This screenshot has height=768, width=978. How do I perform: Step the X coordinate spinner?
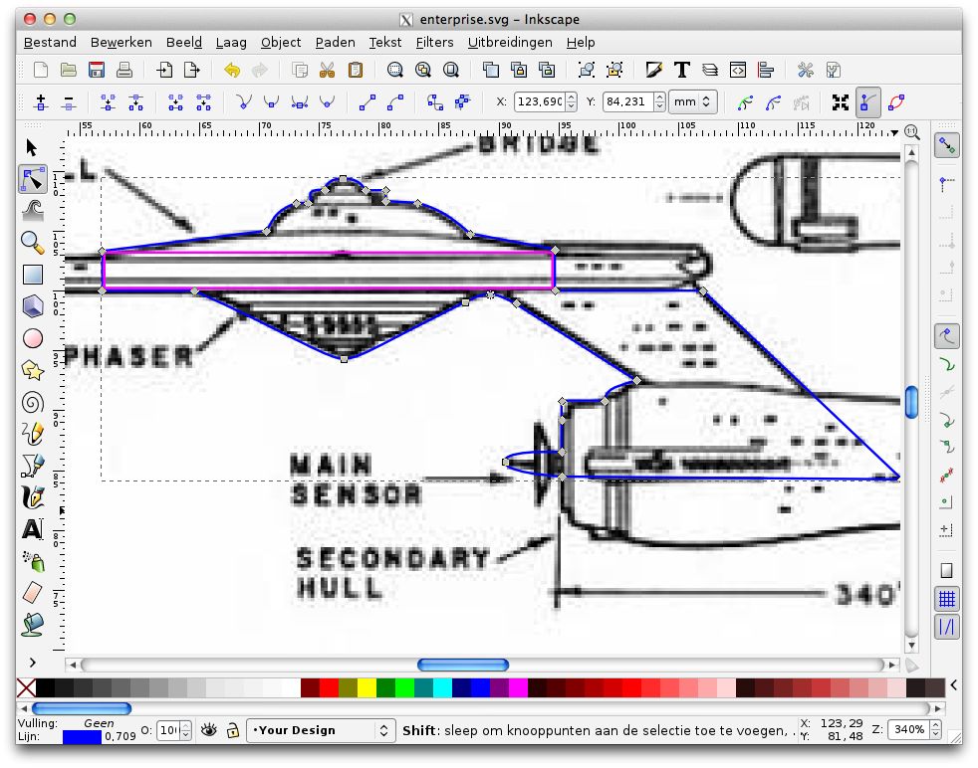[x=571, y=101]
